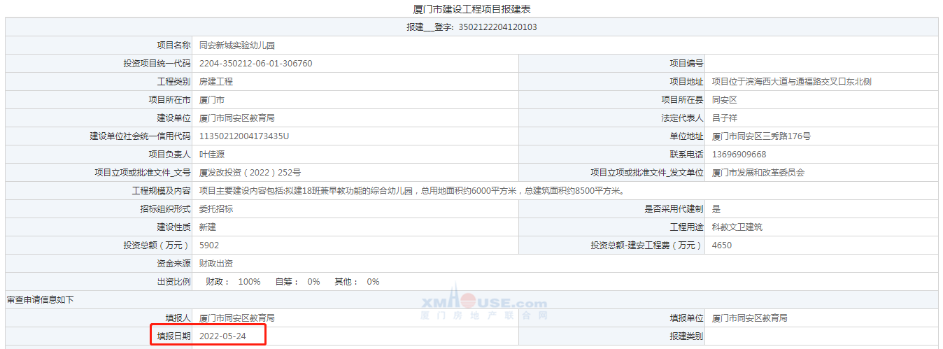The width and height of the screenshot is (943, 349).
Task: Select the registration number 3502122204120103
Action: [497, 27]
